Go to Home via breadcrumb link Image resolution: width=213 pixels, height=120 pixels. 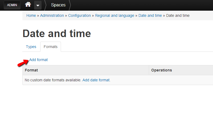click(31, 15)
